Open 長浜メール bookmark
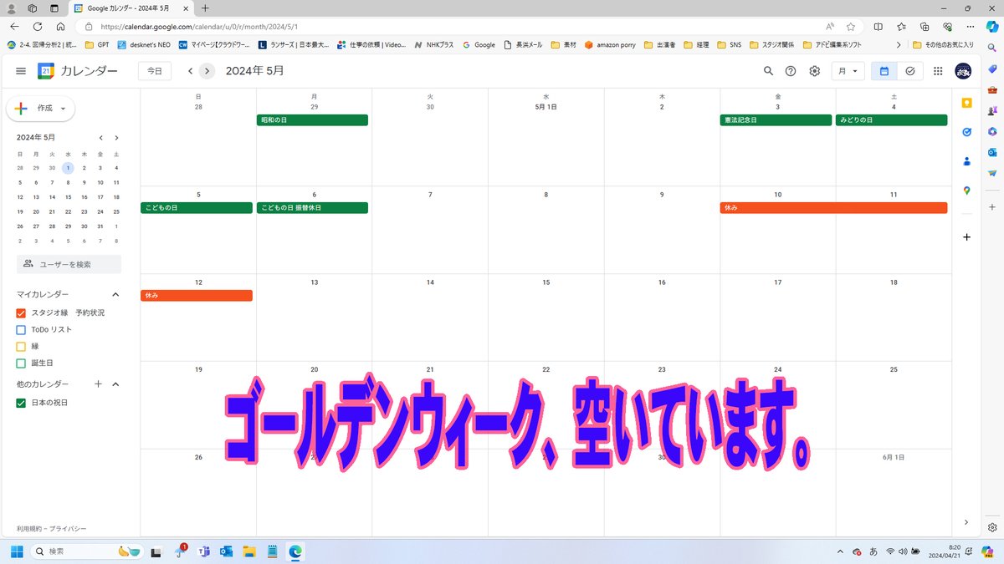This screenshot has width=1004, height=564. [x=523, y=45]
